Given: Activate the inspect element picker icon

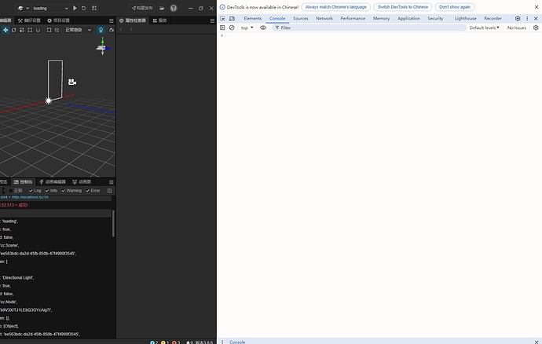Looking at the screenshot, I should click(222, 19).
